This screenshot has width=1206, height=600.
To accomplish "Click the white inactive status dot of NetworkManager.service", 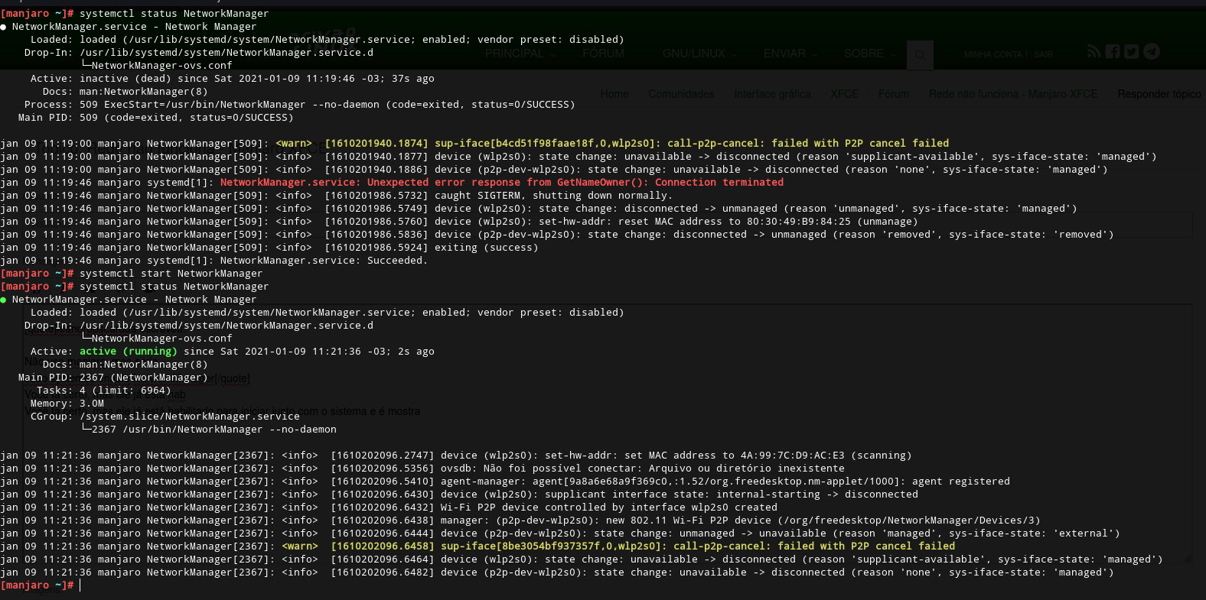I will tap(4, 27).
